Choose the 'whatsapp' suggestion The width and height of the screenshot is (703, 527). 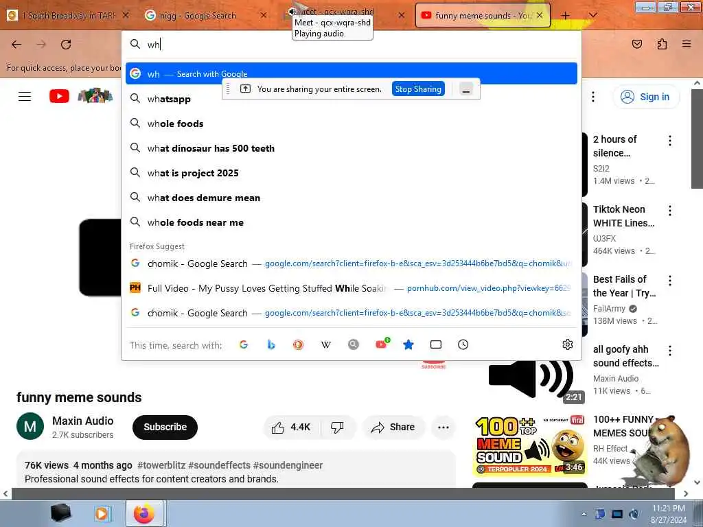[351, 99]
